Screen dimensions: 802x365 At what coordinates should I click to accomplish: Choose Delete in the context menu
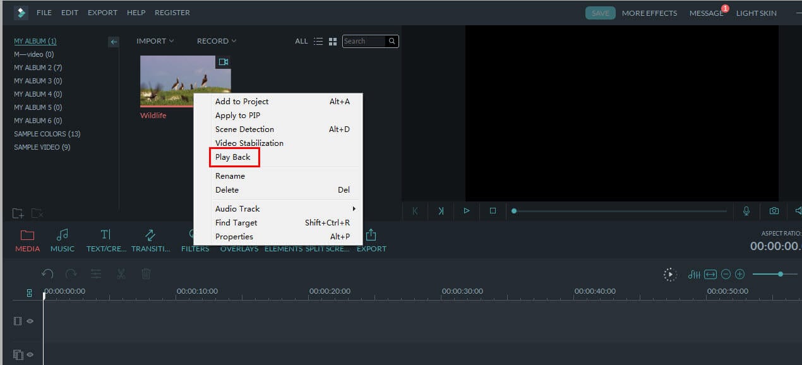(x=278, y=190)
